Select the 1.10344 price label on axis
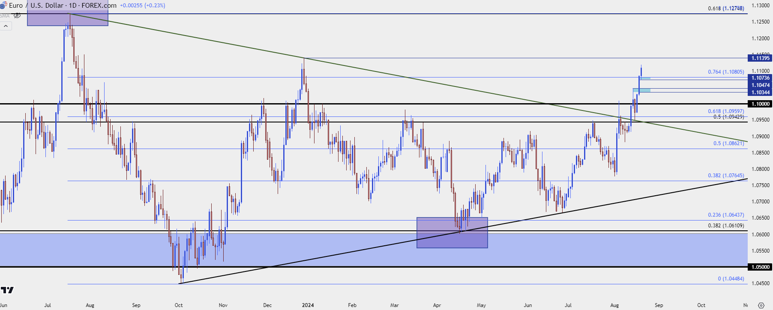The height and width of the screenshot is (310, 773). (761, 92)
